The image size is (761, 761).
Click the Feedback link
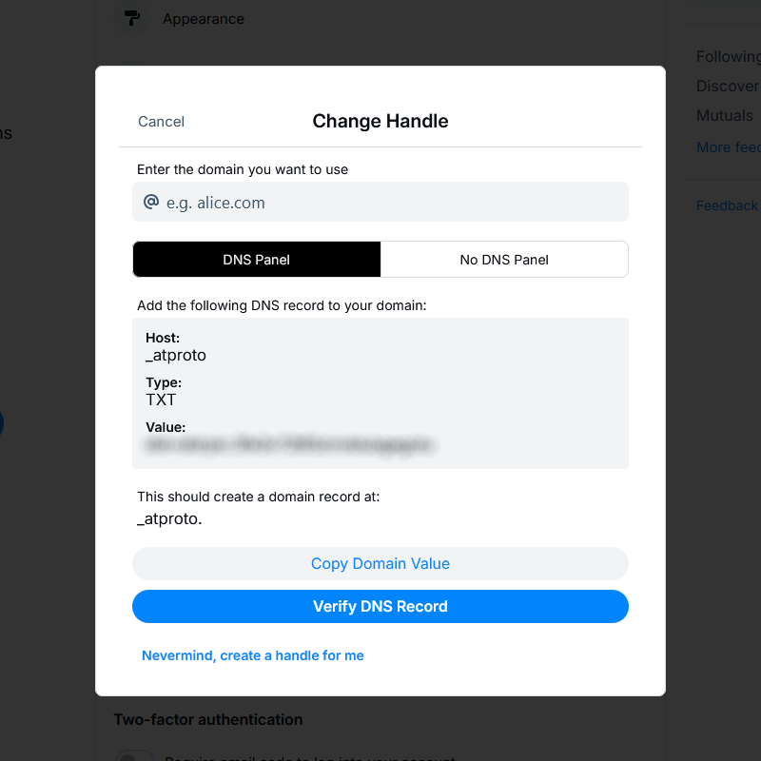pyautogui.click(x=727, y=205)
